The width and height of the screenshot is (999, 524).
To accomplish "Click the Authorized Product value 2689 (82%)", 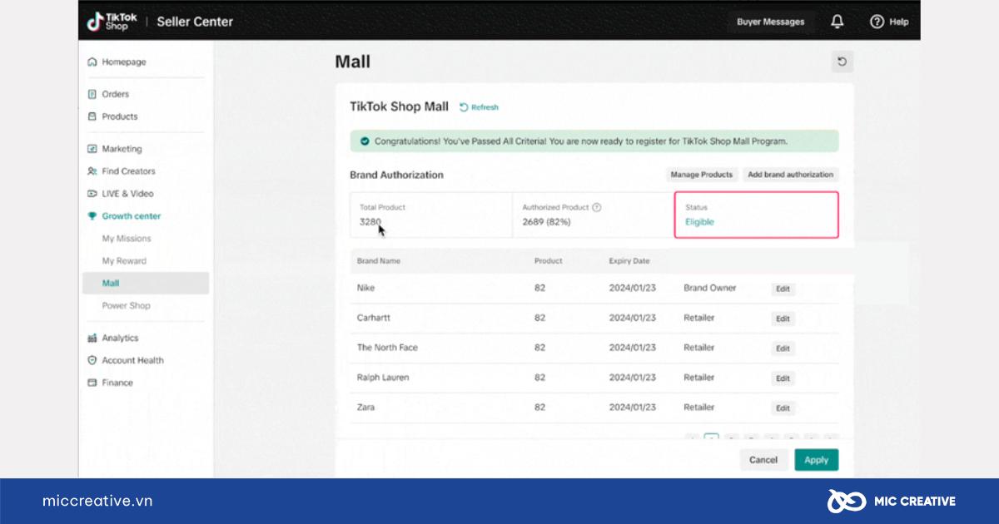I will tap(547, 222).
